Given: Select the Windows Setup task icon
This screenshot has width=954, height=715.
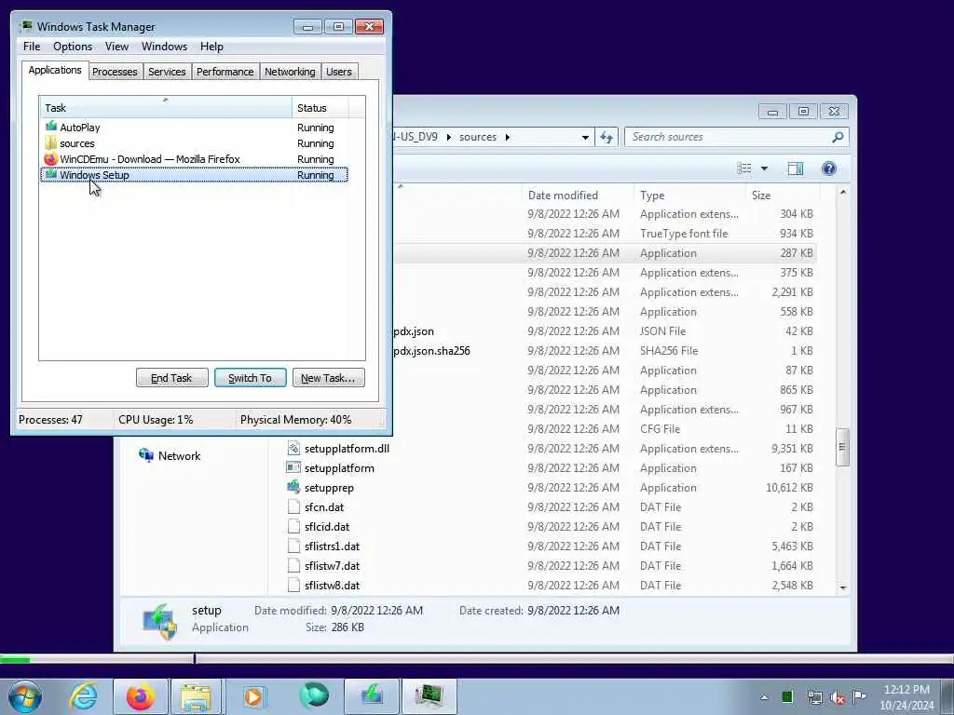Looking at the screenshot, I should click(x=51, y=174).
